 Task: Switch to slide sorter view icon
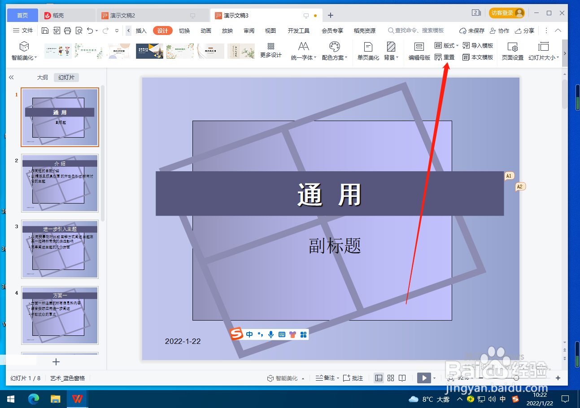(391, 378)
